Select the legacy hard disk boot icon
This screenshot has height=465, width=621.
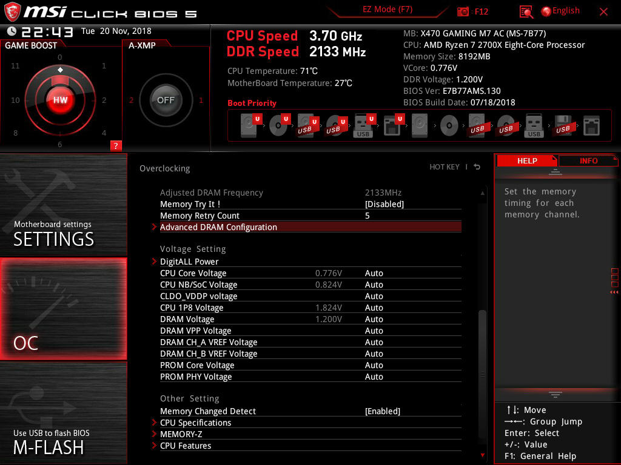(x=420, y=126)
